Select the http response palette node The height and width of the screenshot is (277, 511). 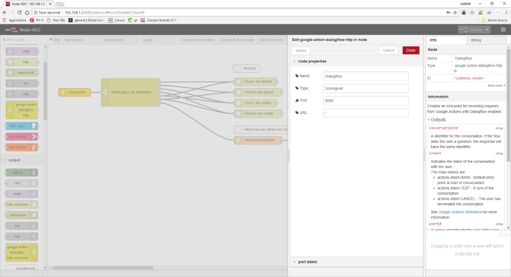(x=22, y=205)
